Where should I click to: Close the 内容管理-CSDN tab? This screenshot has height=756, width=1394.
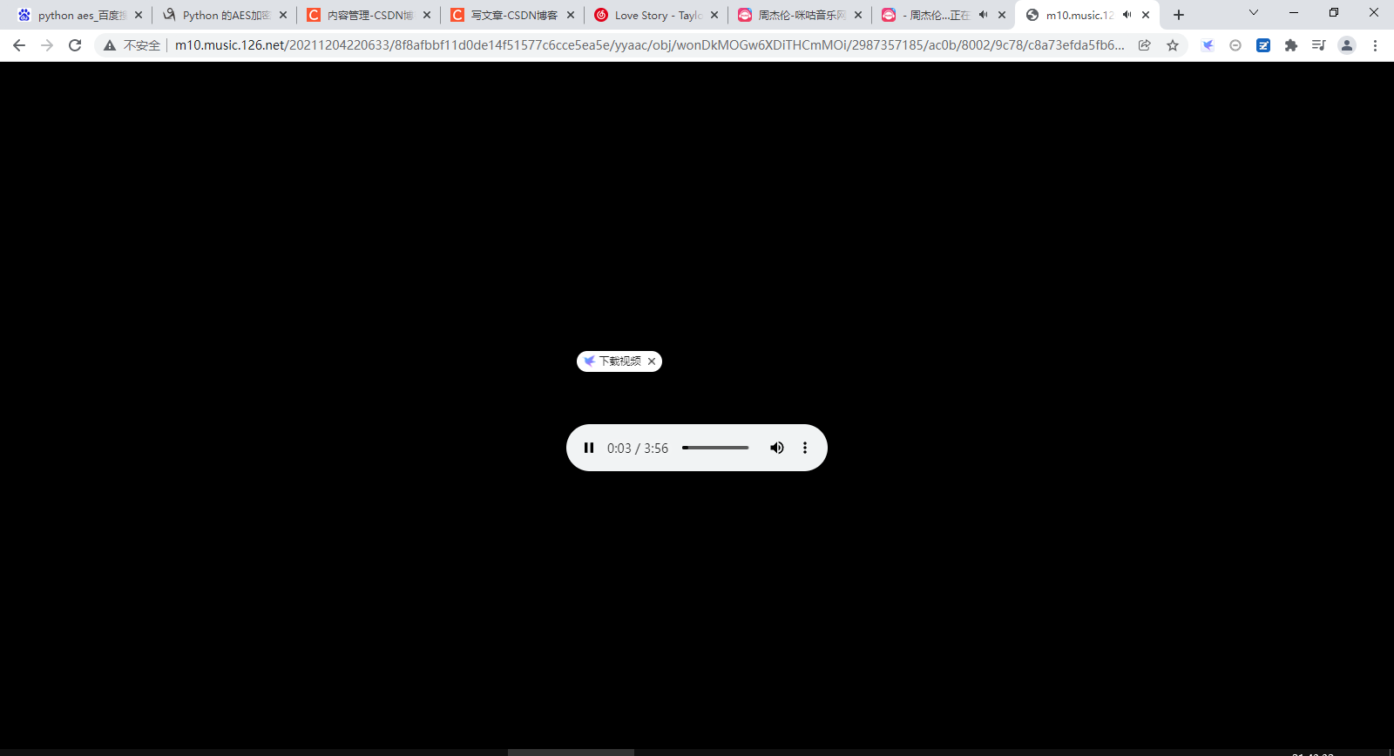427,15
